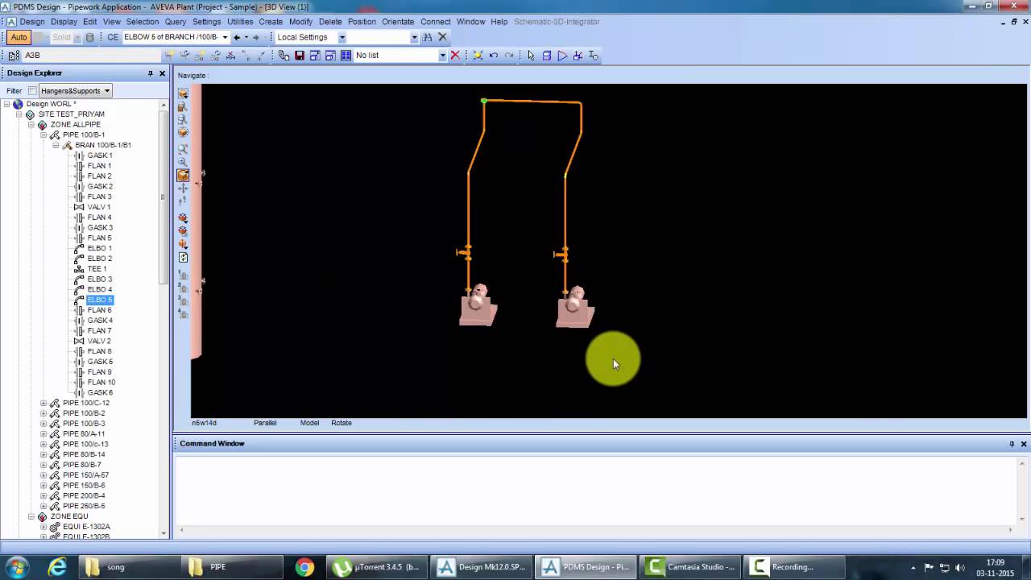The height and width of the screenshot is (580, 1031).
Task: Click the red X delete icon beside No list
Action: pyautogui.click(x=455, y=56)
